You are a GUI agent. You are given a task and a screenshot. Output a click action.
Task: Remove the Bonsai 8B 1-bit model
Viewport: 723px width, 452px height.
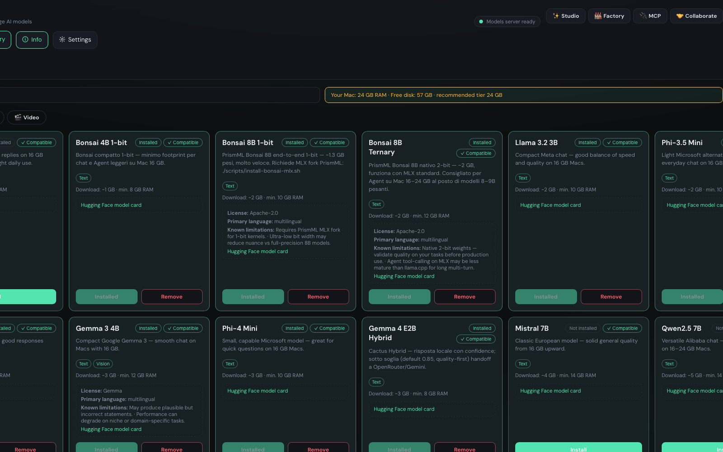(x=318, y=297)
